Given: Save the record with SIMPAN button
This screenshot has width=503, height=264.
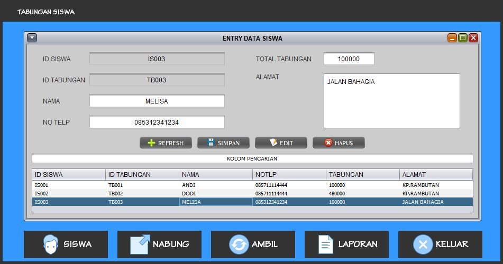Looking at the screenshot, I should (223, 143).
